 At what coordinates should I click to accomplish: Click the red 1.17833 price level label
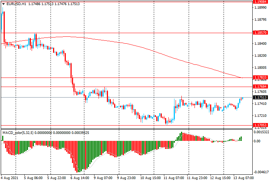click(260, 77)
